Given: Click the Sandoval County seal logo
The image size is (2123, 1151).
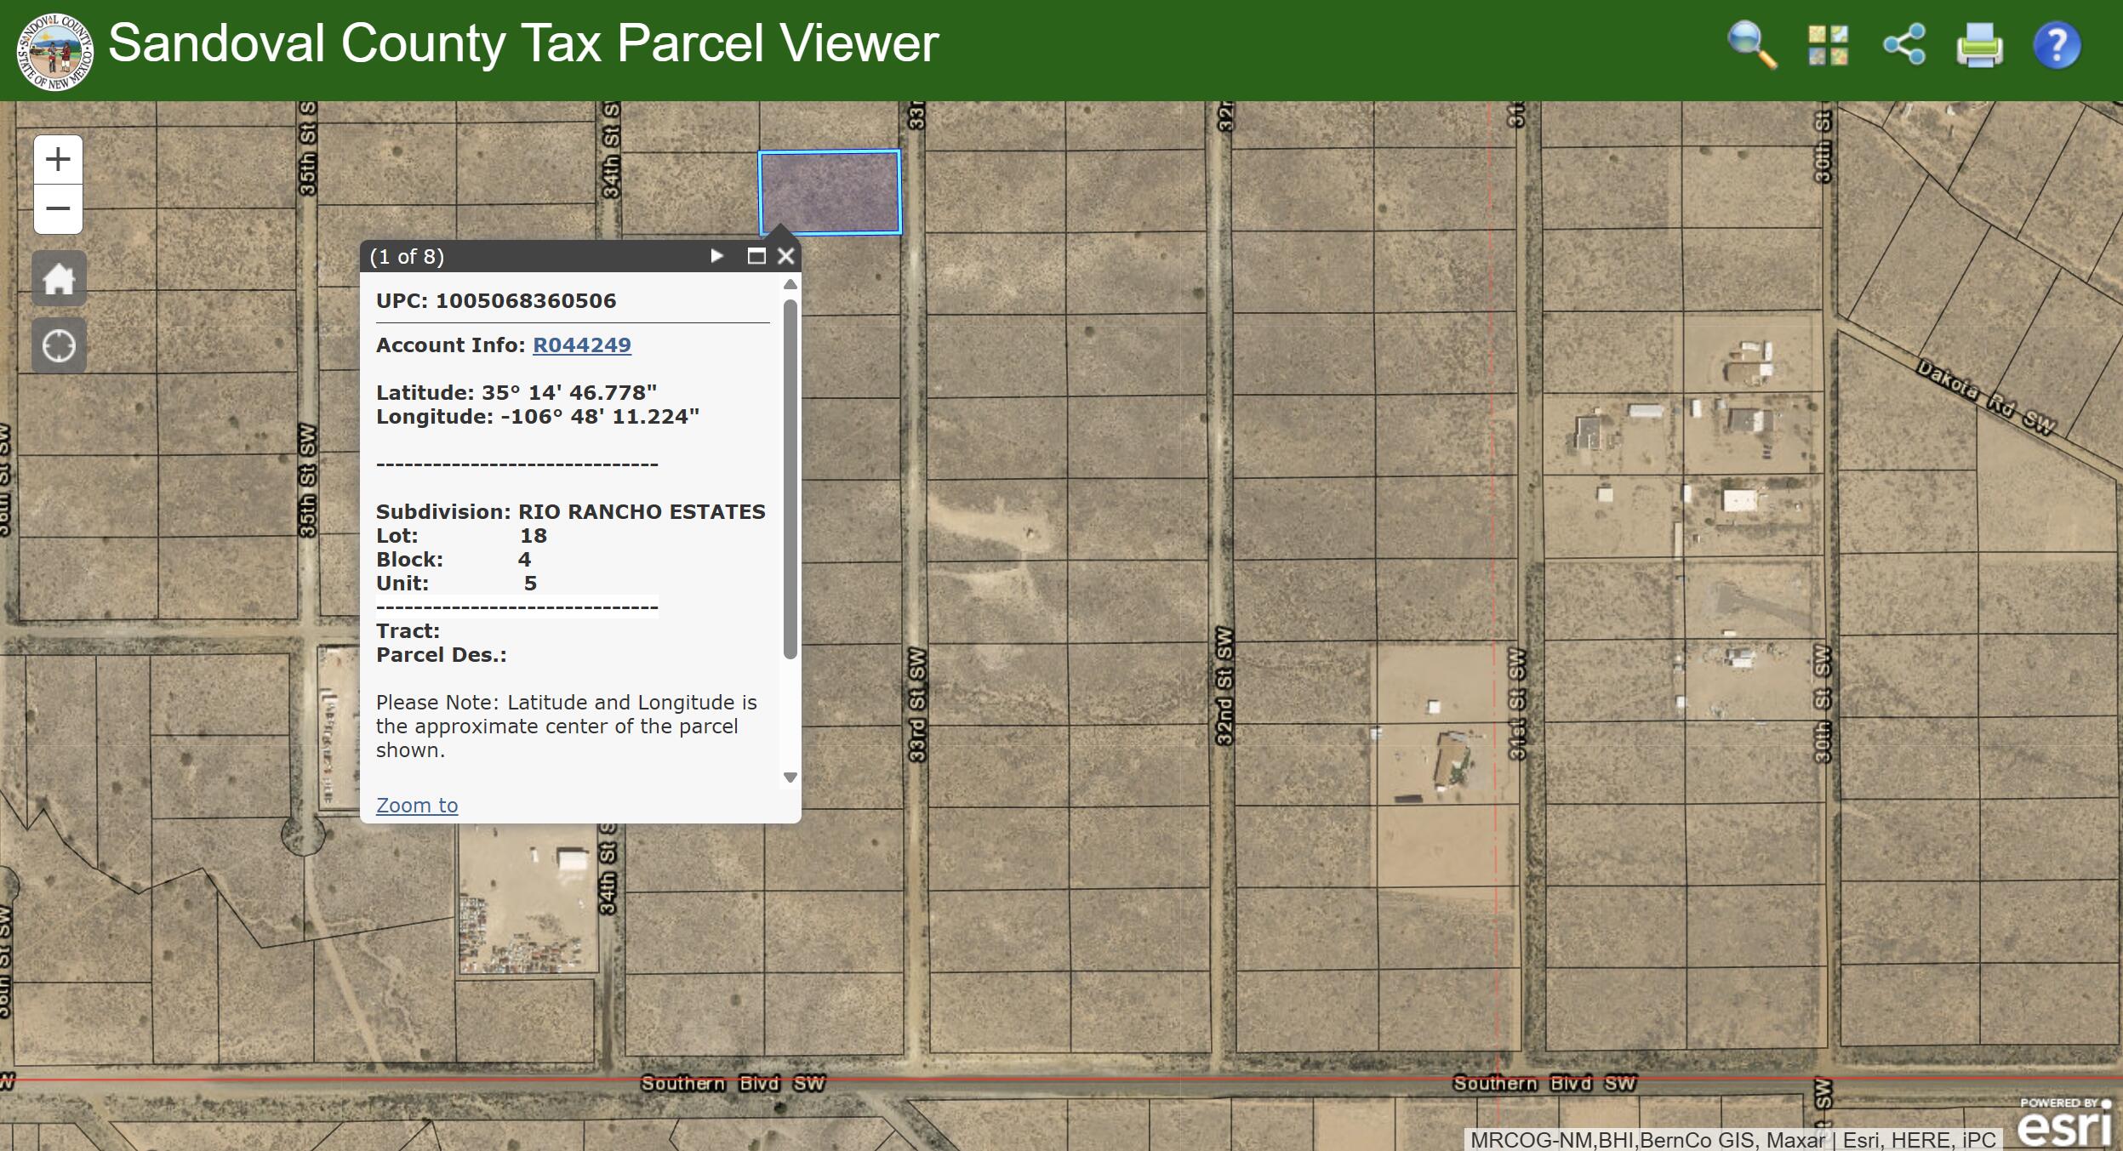Looking at the screenshot, I should [55, 51].
